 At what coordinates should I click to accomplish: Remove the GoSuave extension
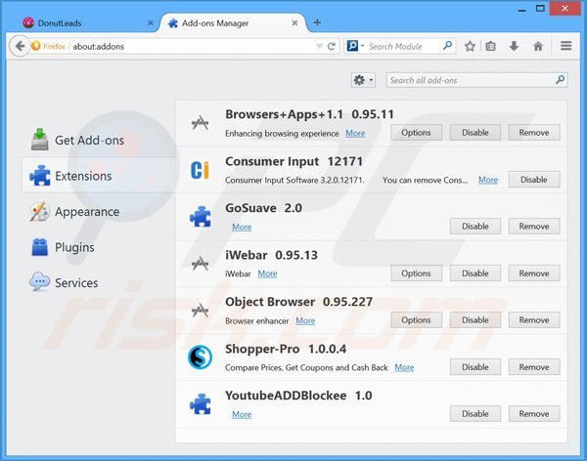click(534, 227)
